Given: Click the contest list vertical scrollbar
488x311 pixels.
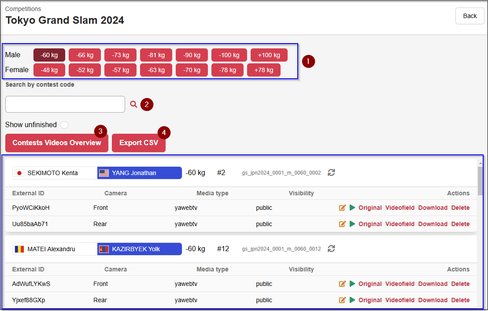Looking at the screenshot, I should tap(480, 180).
